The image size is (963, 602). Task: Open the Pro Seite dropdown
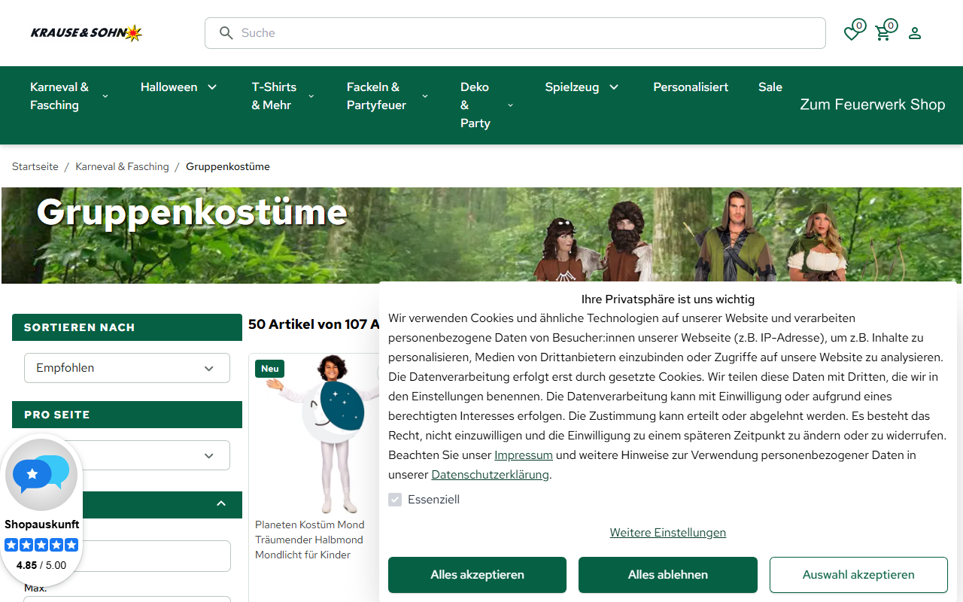127,455
